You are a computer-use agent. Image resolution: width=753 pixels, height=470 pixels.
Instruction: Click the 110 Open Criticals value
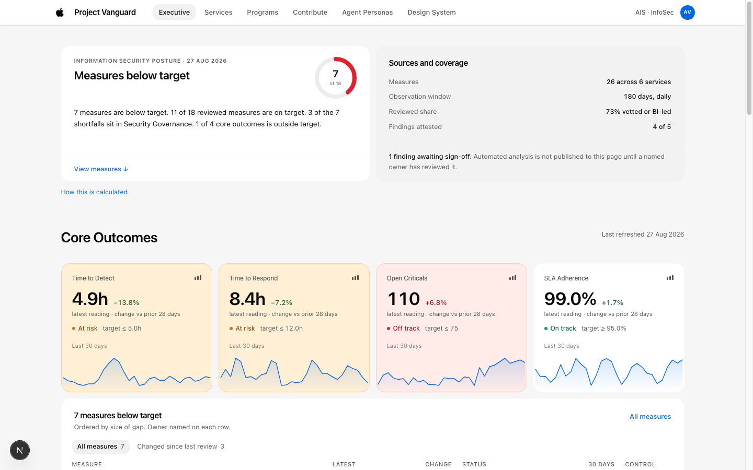403,299
